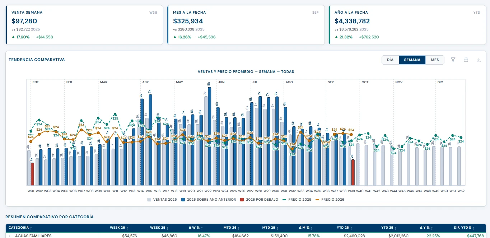
Task: Click the TENDENCIA COMPARATIVA heading
Action: pos(37,60)
